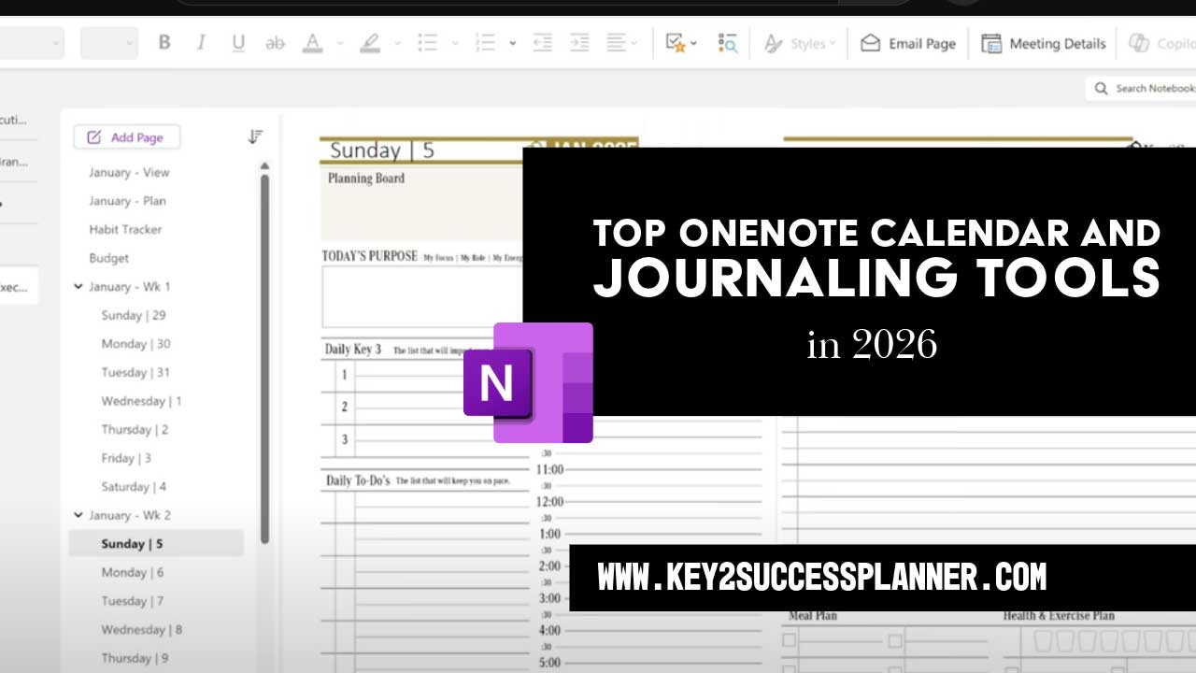Toggle strikethrough formatting
Image resolution: width=1196 pixels, height=673 pixels.
coord(275,43)
